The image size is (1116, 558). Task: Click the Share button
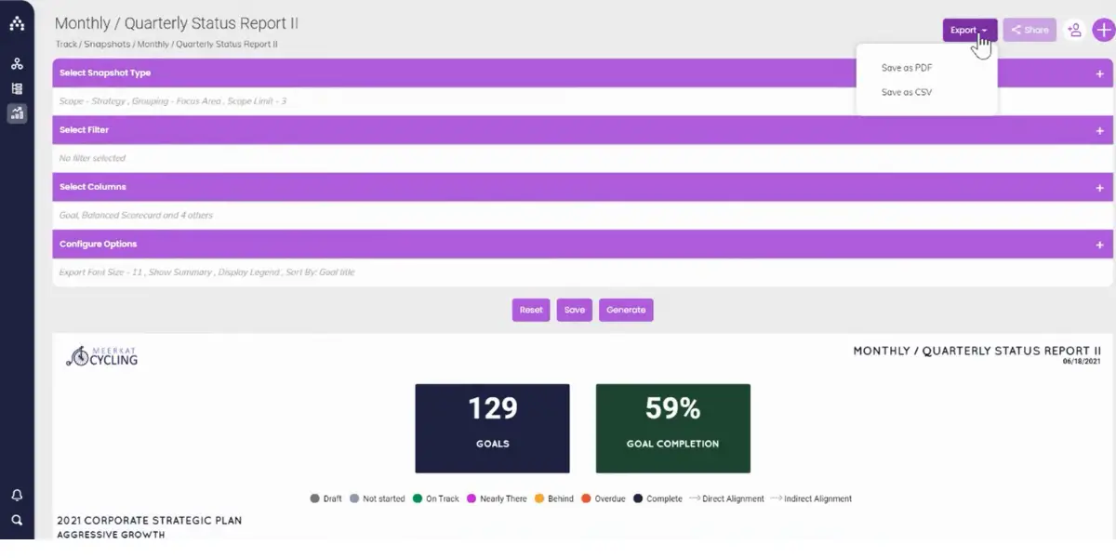1030,30
